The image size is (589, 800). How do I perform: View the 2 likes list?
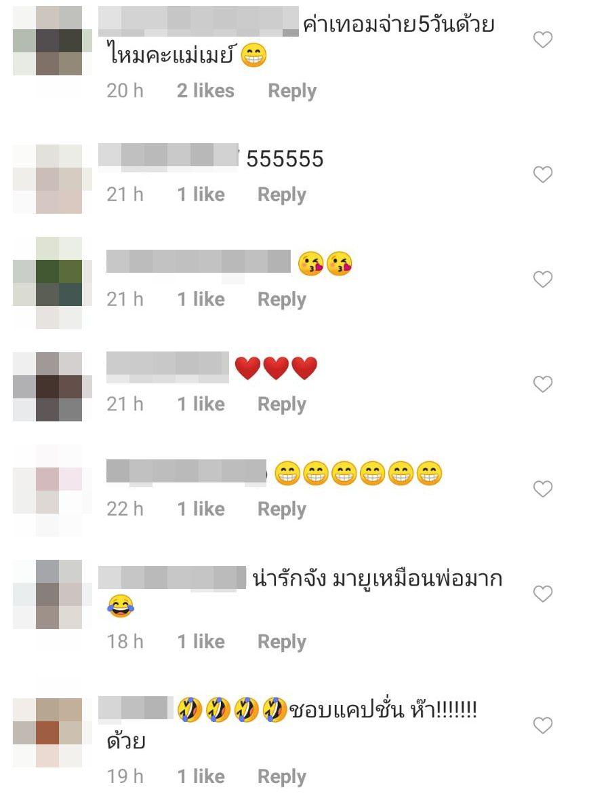coord(205,91)
